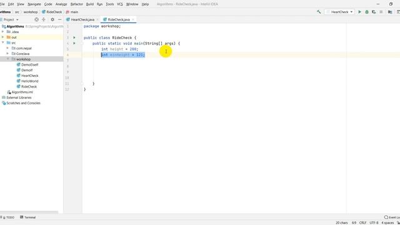Click the src breadcrumb in navigation bar
Image resolution: width=400 pixels, height=225 pixels.
pos(17,12)
